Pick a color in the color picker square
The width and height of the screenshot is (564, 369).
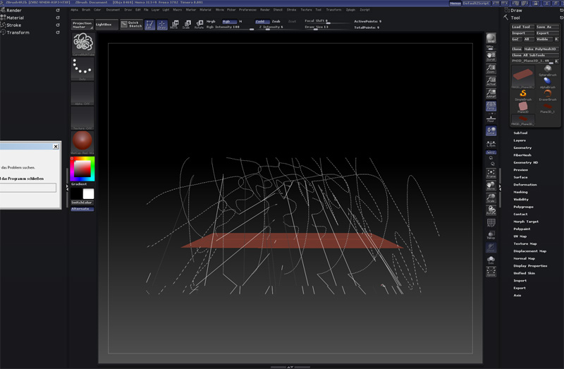tap(82, 168)
